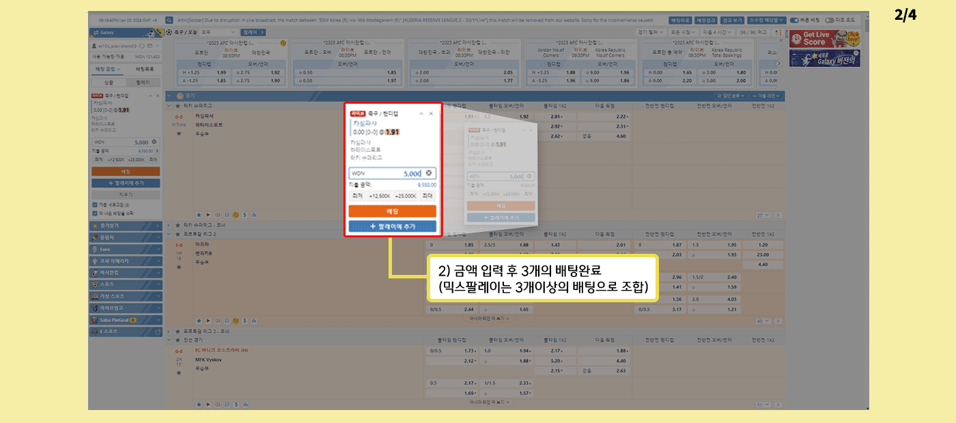956x423 pixels.
Task: Click the right arrow to scroll featured matches
Action: 778,63
